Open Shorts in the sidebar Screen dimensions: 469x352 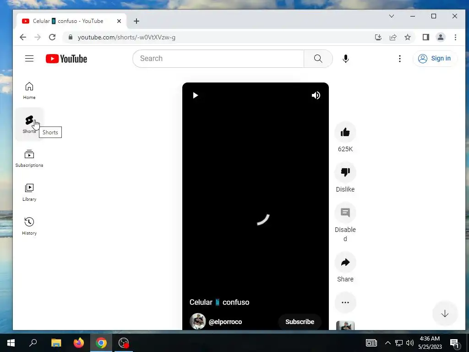[x=29, y=124]
